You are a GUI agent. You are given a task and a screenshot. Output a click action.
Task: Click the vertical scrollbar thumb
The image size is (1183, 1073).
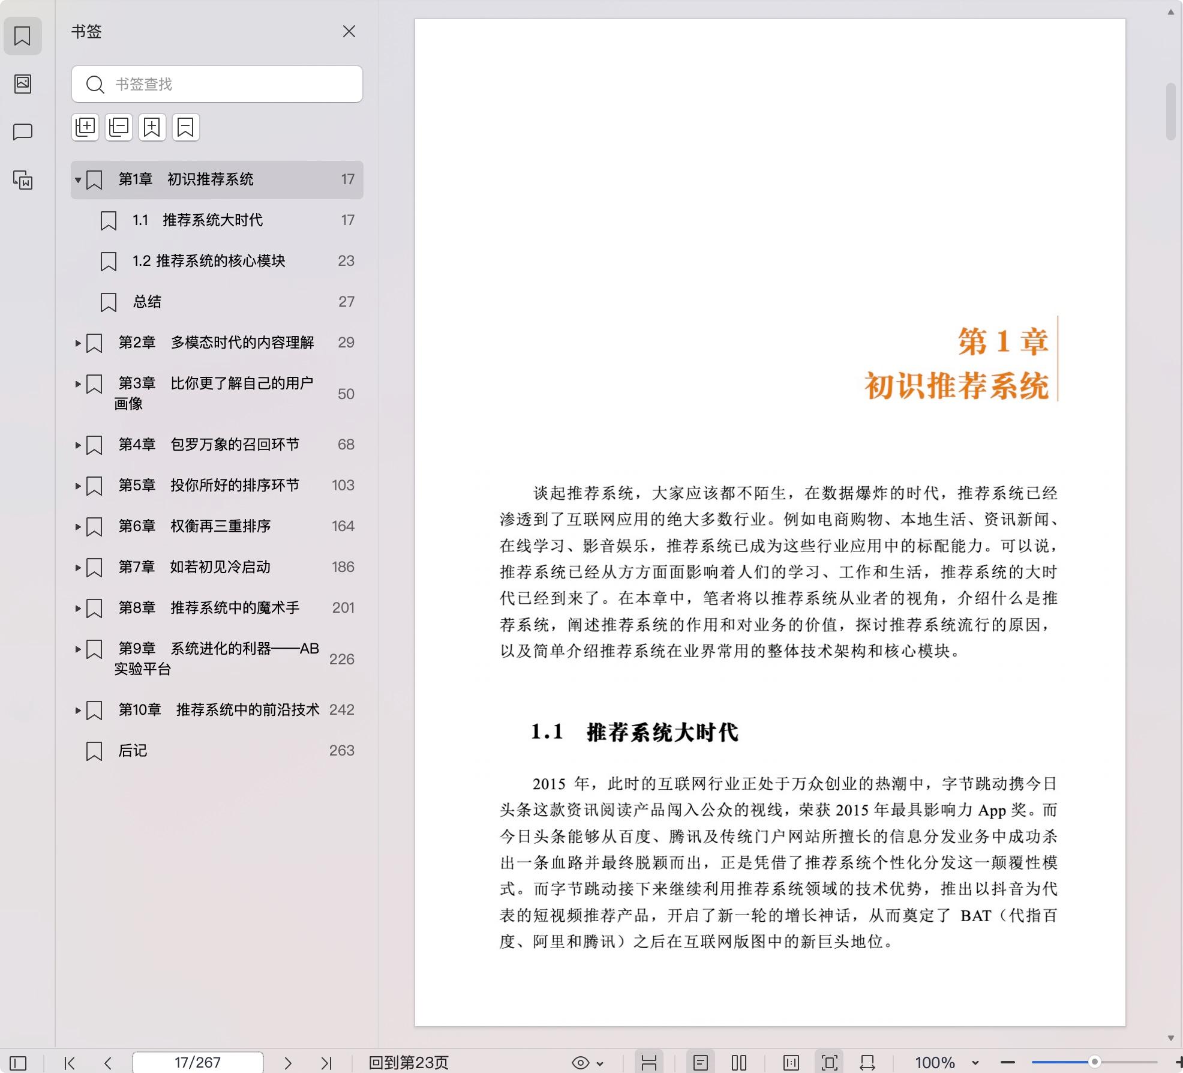click(1170, 112)
